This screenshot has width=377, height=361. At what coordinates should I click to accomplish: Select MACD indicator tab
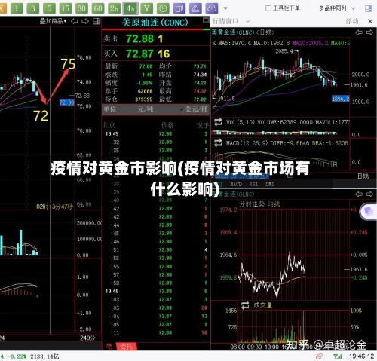click(x=236, y=184)
